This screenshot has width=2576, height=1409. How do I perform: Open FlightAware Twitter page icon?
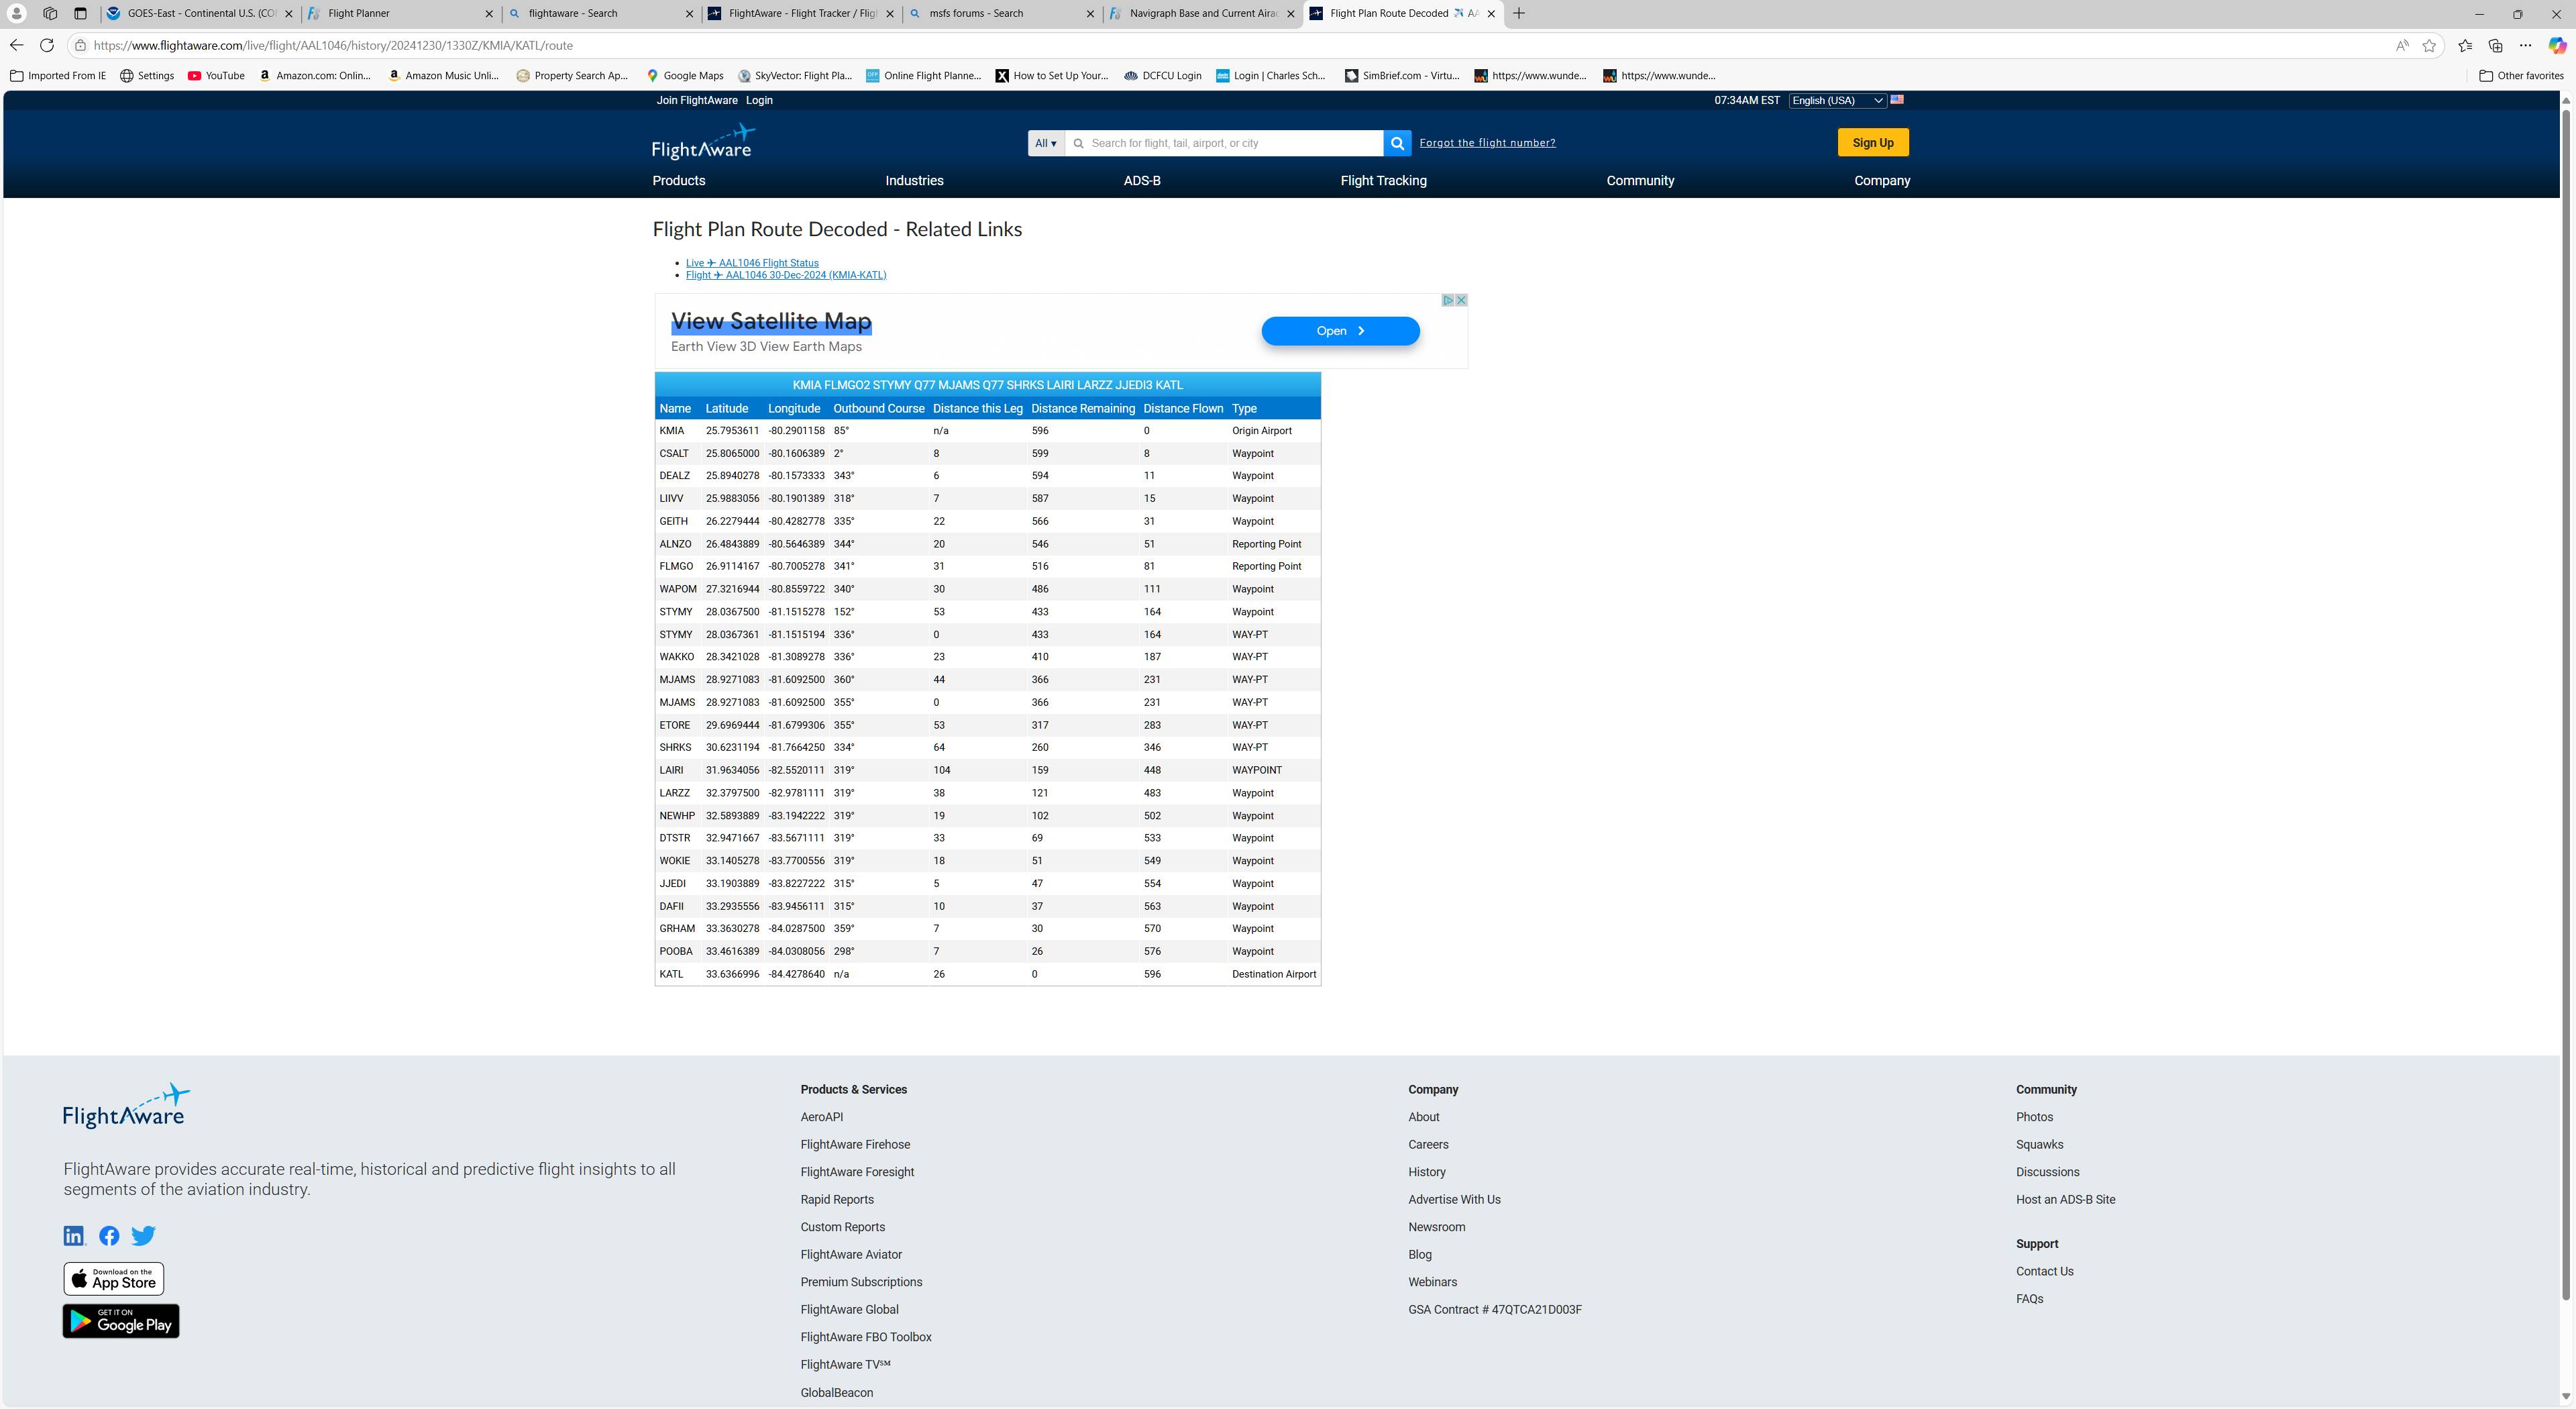143,1236
